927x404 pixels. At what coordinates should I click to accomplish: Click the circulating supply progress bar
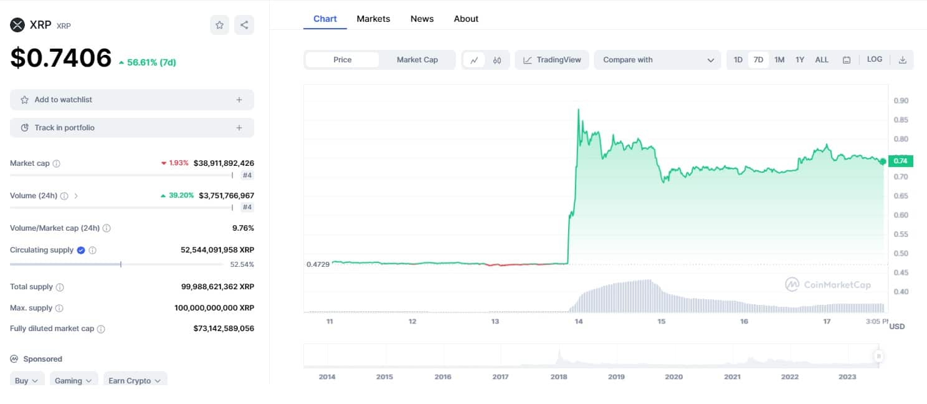[x=116, y=264]
